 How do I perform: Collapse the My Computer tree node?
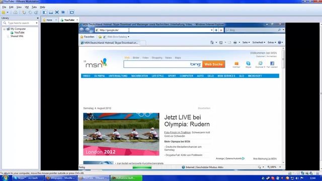(x=4, y=29)
